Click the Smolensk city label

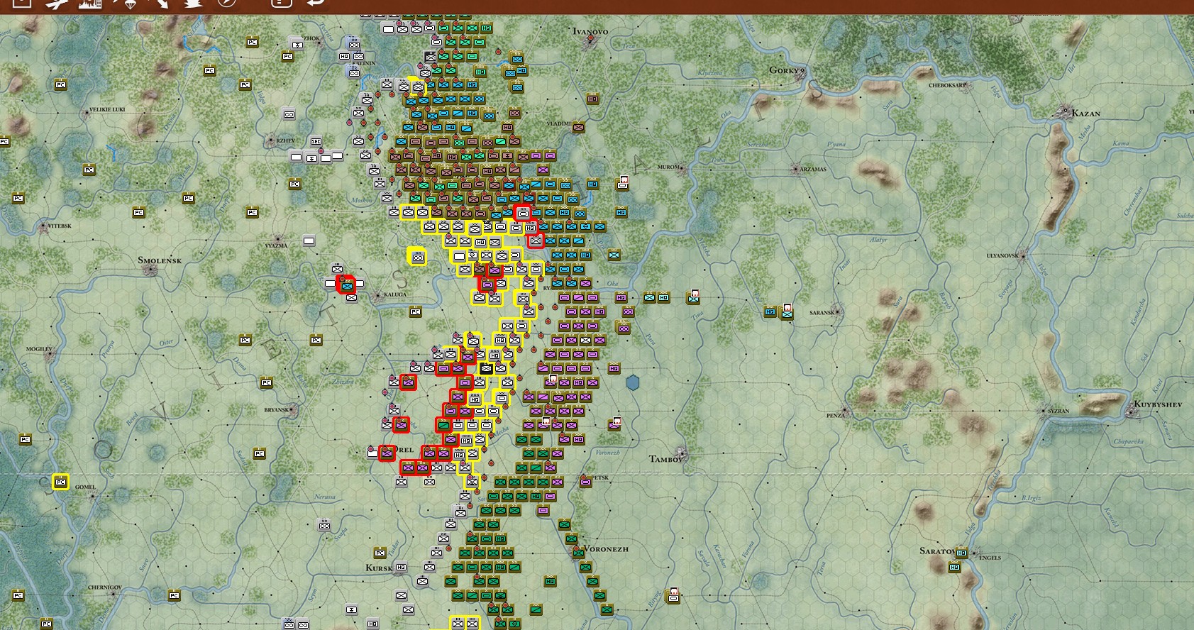click(160, 260)
